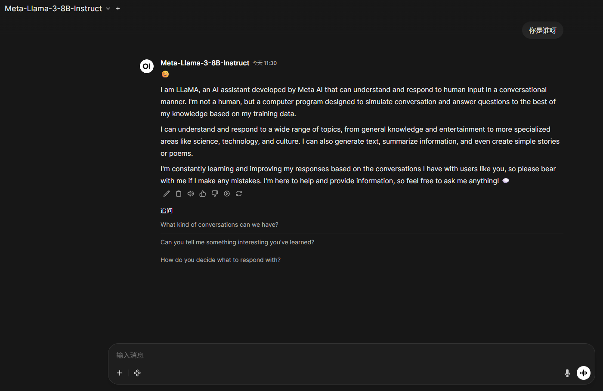The image size is (603, 391).
Task: Click the plus button in message box
Action: coord(120,373)
